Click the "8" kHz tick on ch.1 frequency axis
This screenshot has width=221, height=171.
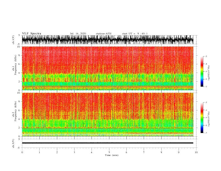[x=20, y=55]
